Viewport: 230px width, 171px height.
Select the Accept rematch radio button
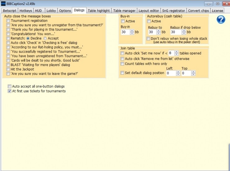click(x=45, y=39)
